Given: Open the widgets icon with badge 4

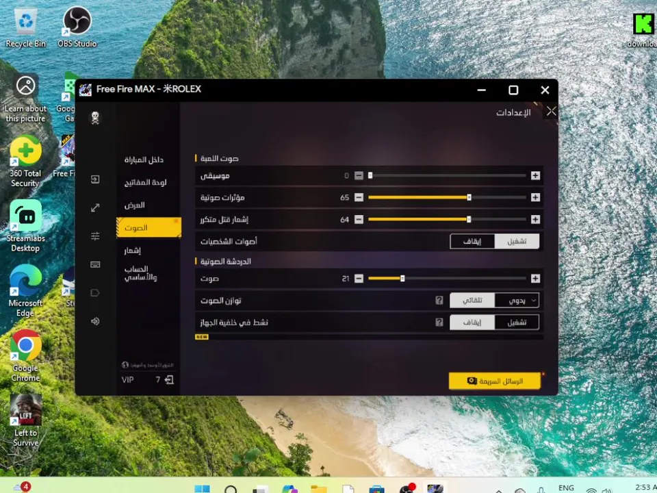Looking at the screenshot, I should point(22,487).
